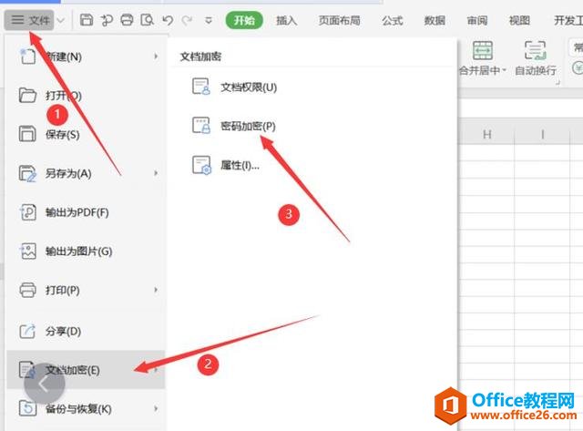The height and width of the screenshot is (431, 583).
Task: Click the new document icon beside 新建
Action: pyautogui.click(x=27, y=56)
